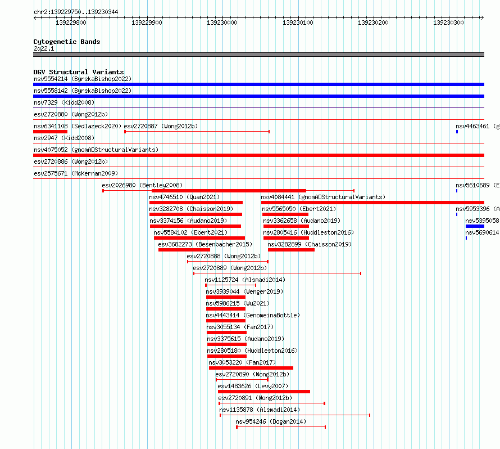Select nsv1125724 (Alsmadi2014) label
The image size is (500, 449).
pyautogui.click(x=245, y=280)
